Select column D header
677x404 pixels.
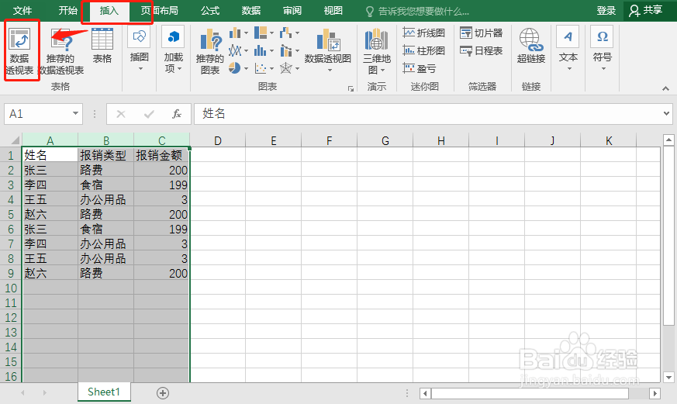[218, 140]
